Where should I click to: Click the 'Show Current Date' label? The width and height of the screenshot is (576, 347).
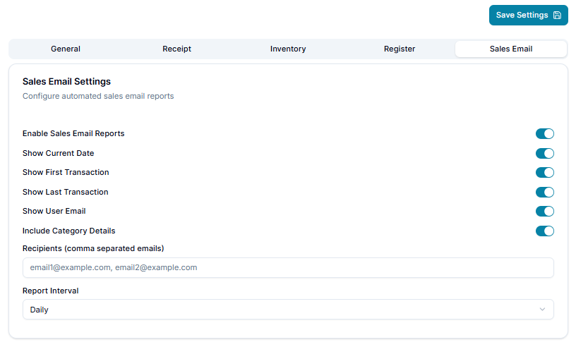tap(59, 153)
